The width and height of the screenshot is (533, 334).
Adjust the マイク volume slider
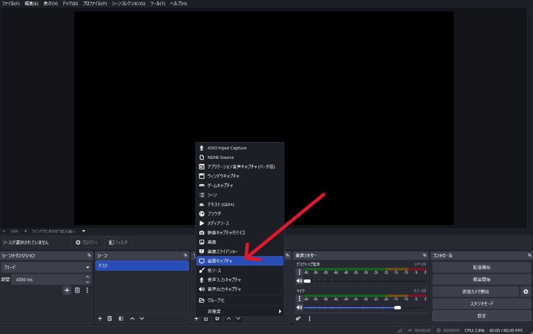pos(397,308)
